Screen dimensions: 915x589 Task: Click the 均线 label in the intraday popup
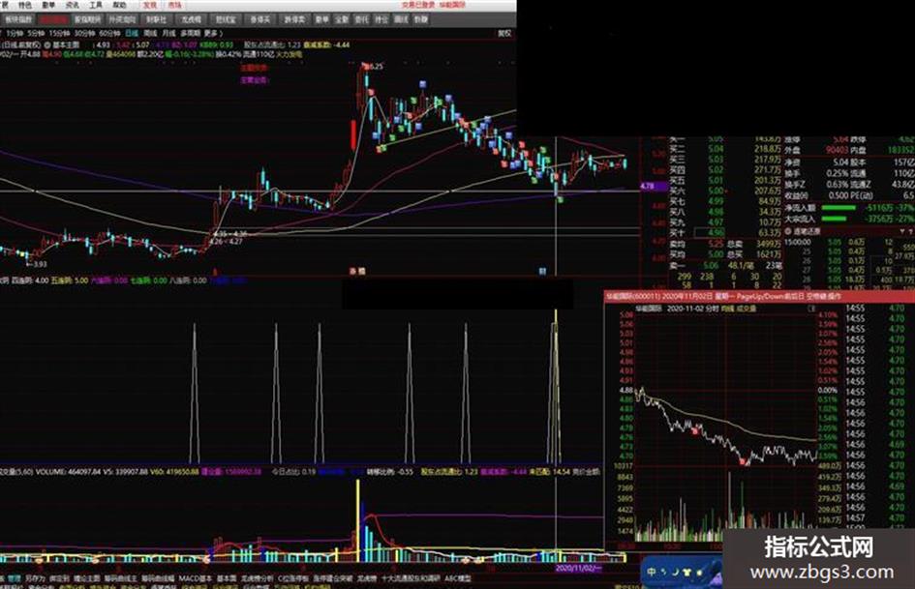coord(727,308)
